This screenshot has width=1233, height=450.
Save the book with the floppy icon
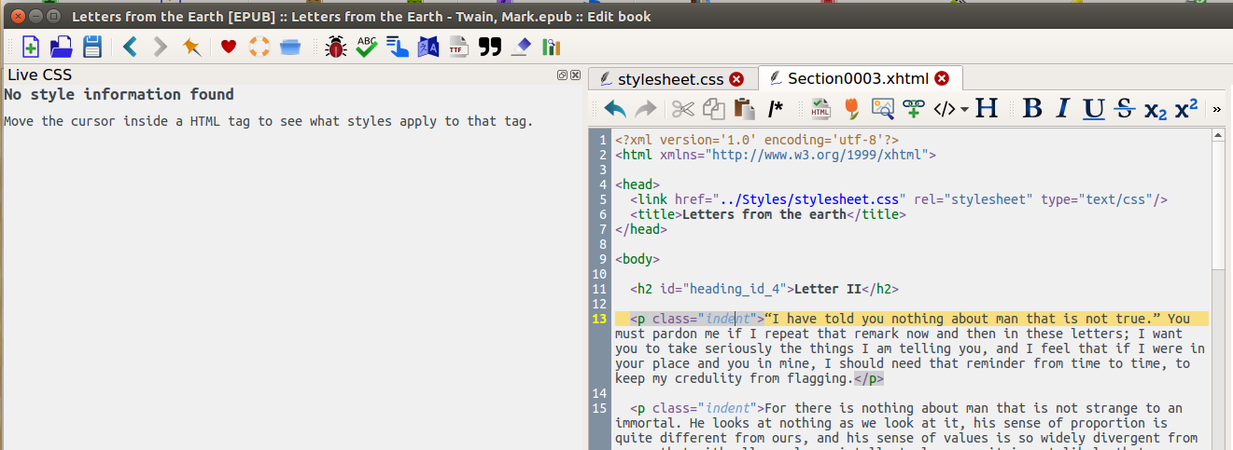click(92, 47)
